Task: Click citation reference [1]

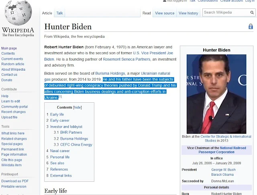Action: (x=60, y=96)
